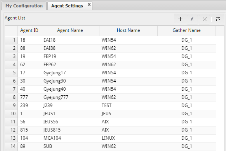Click host name AIX in JEUS56 row
The image size is (226, 151).
(128, 122)
